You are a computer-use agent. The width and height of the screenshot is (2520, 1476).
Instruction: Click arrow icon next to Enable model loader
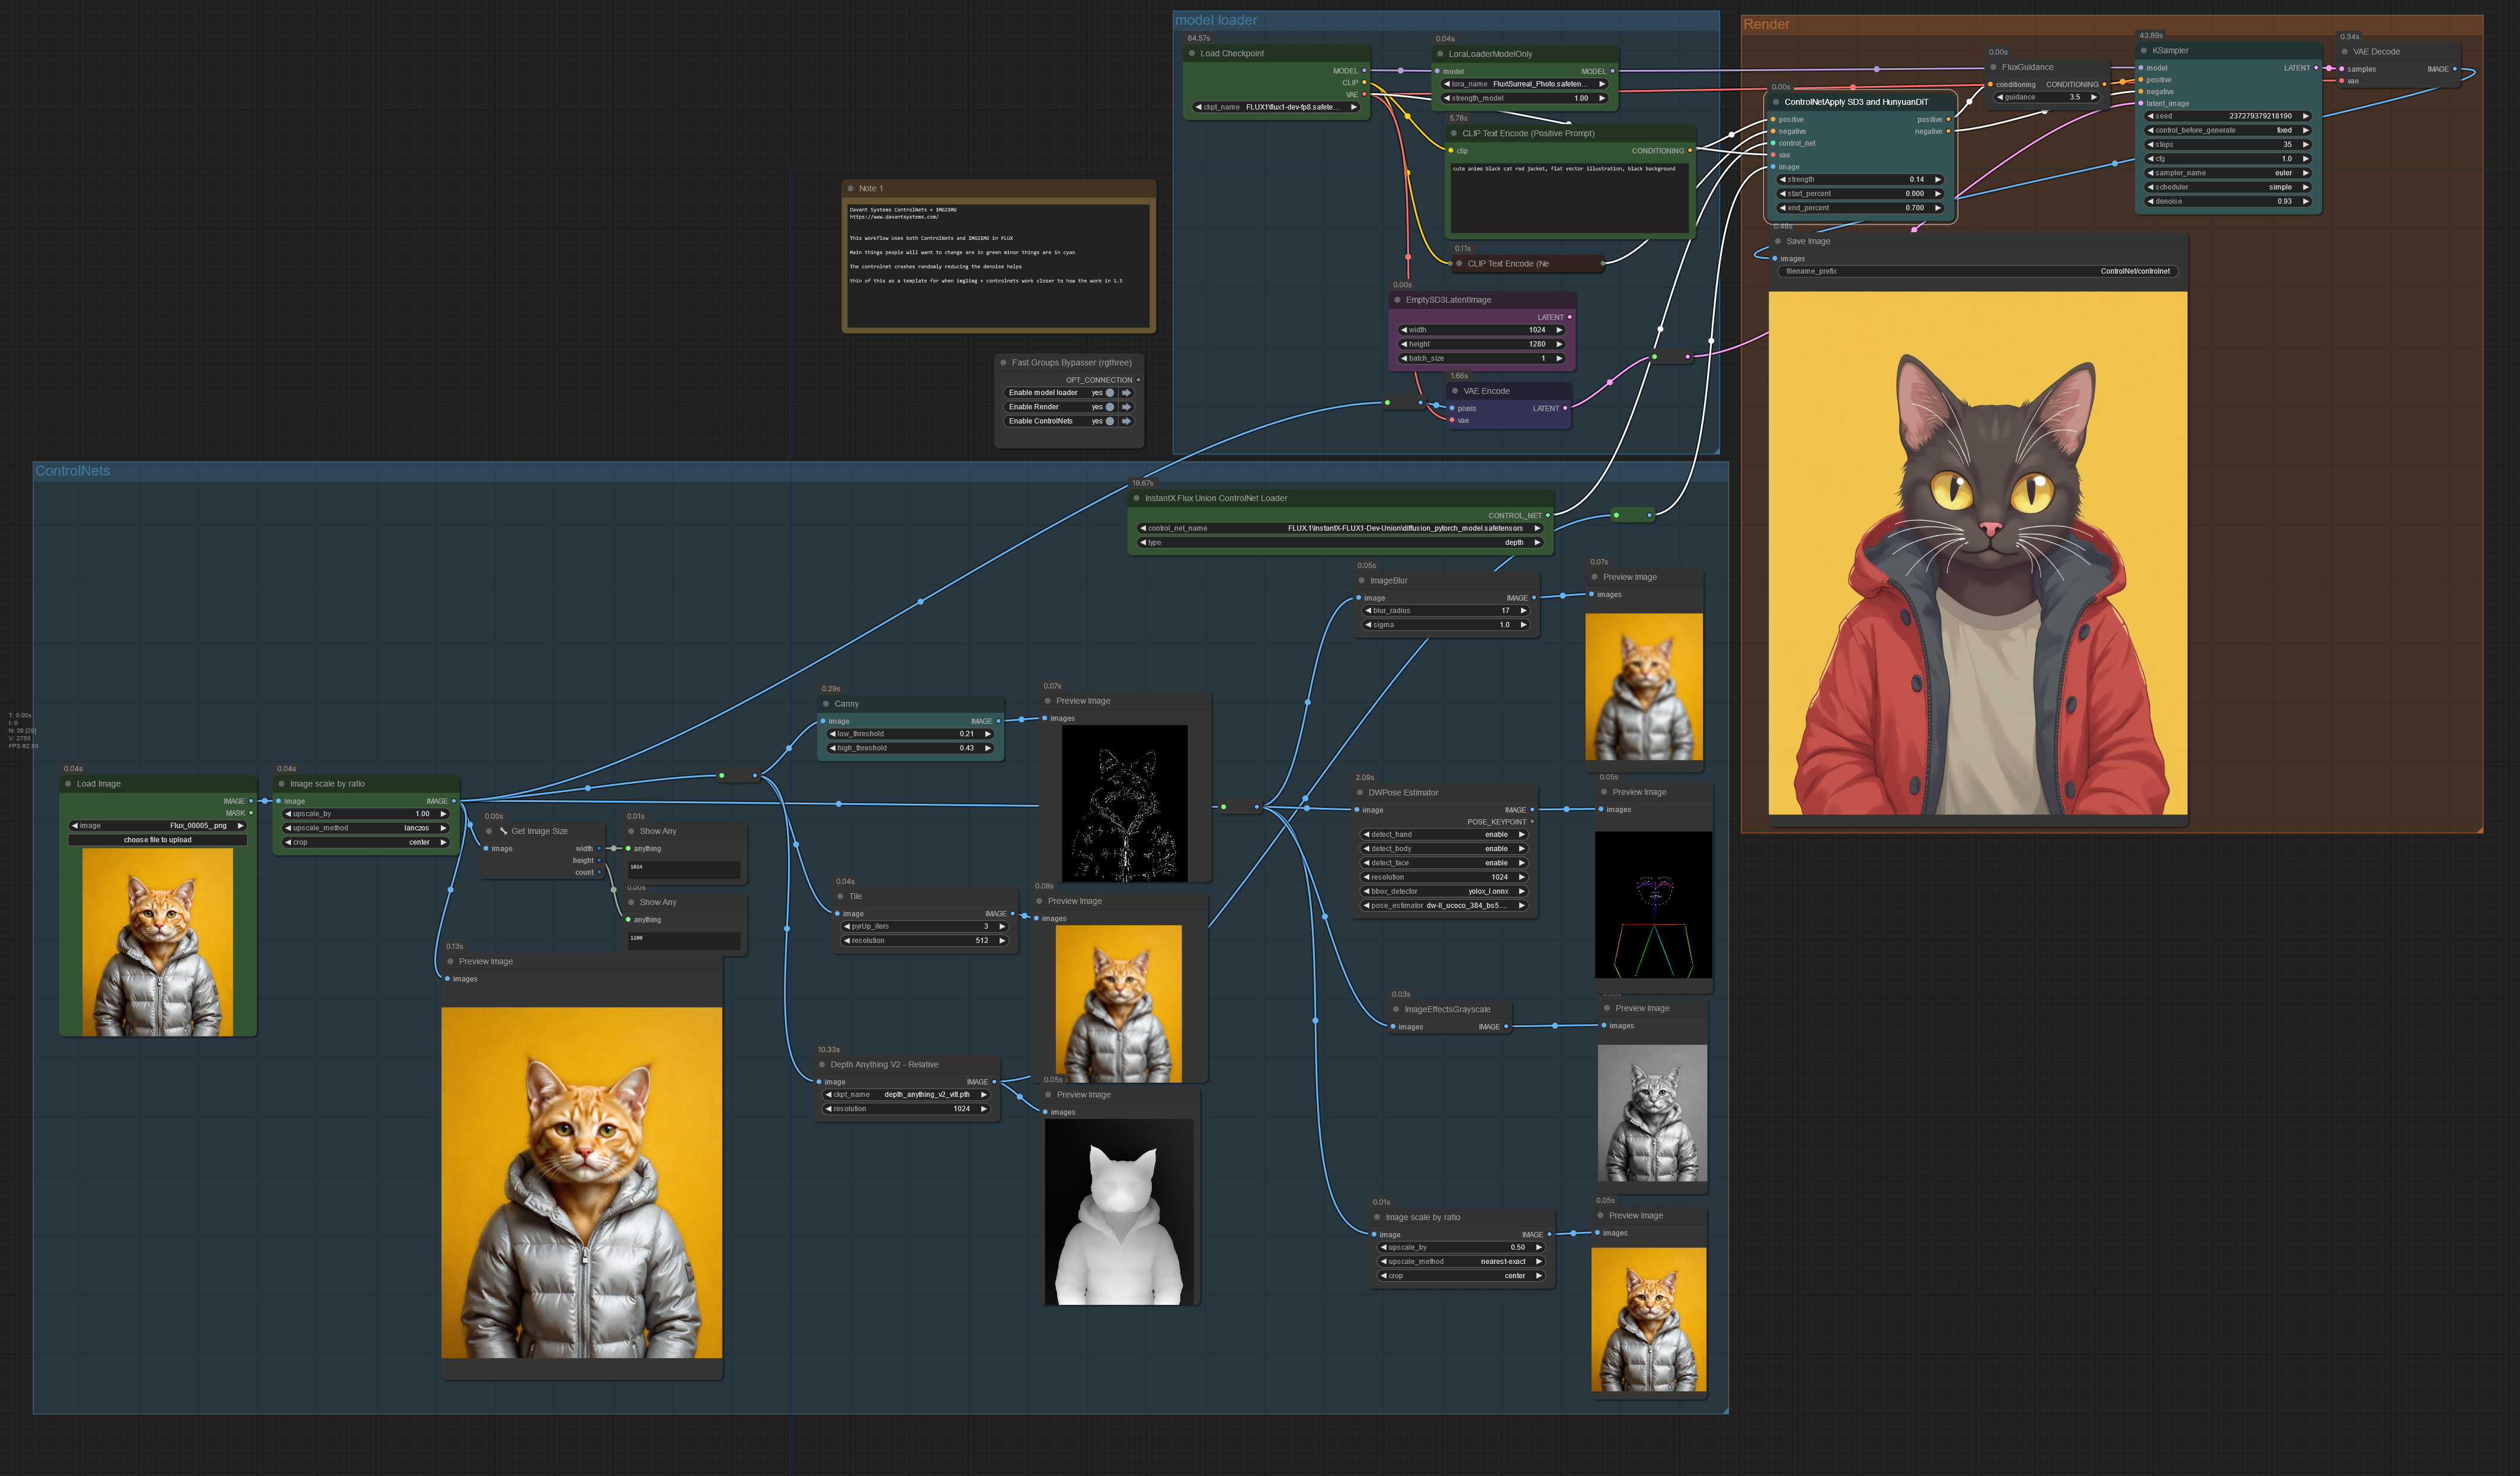(x=1126, y=393)
